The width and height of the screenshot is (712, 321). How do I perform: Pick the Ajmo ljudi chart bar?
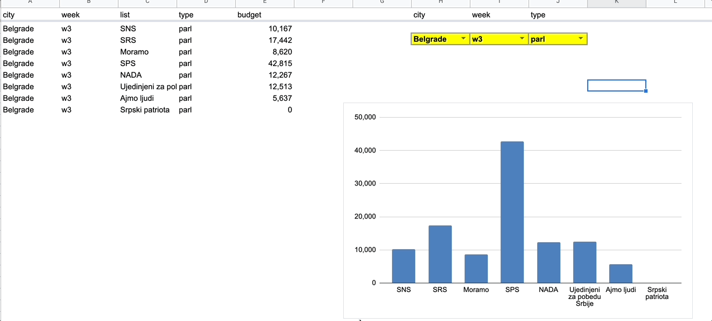point(620,273)
